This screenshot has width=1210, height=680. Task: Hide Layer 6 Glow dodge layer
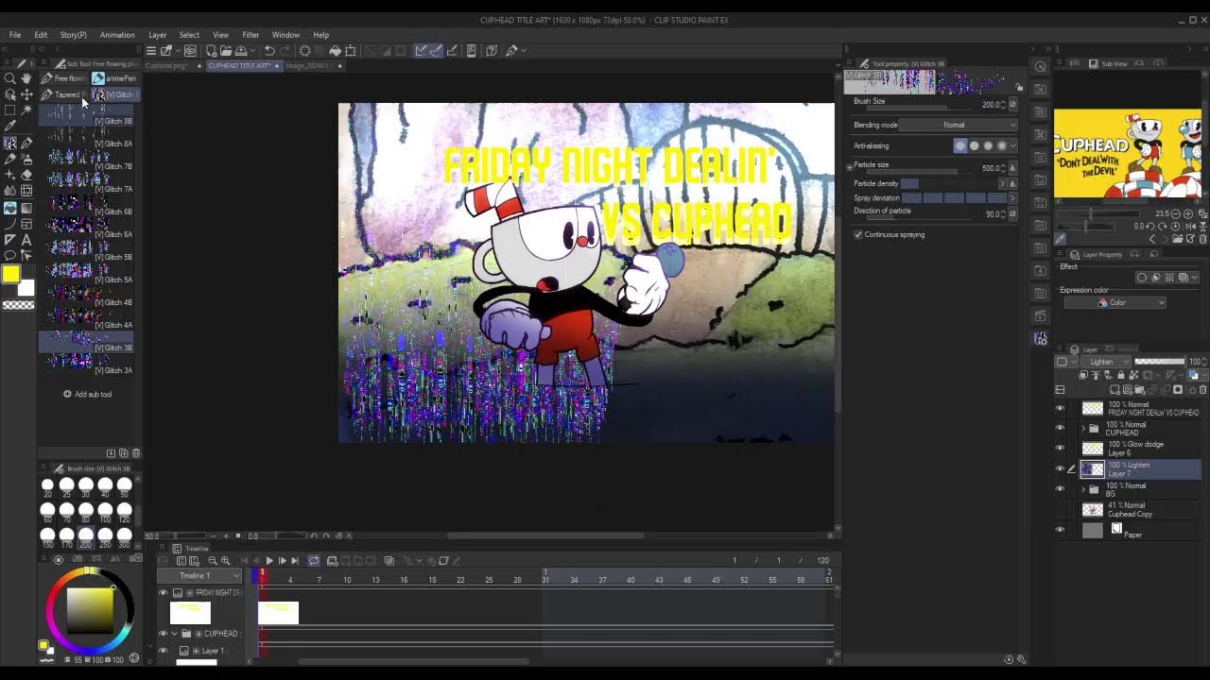point(1060,449)
